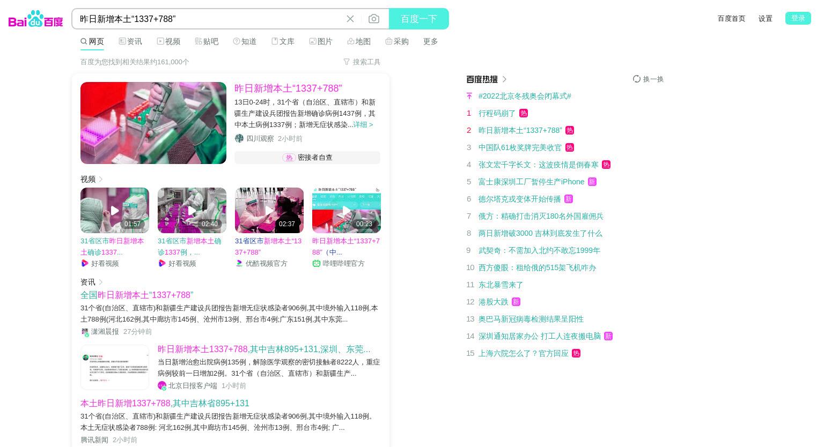Play the 02:37 video thumbnail
Viewport: 824px width, 447px height.
(x=269, y=210)
